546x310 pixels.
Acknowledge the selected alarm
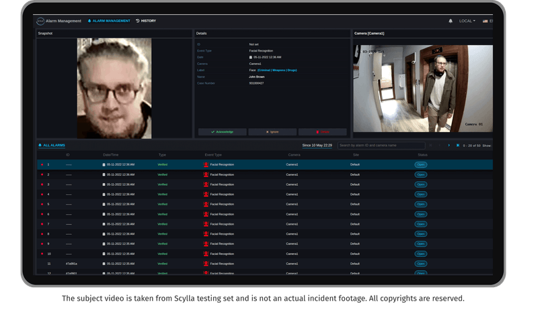[222, 132]
